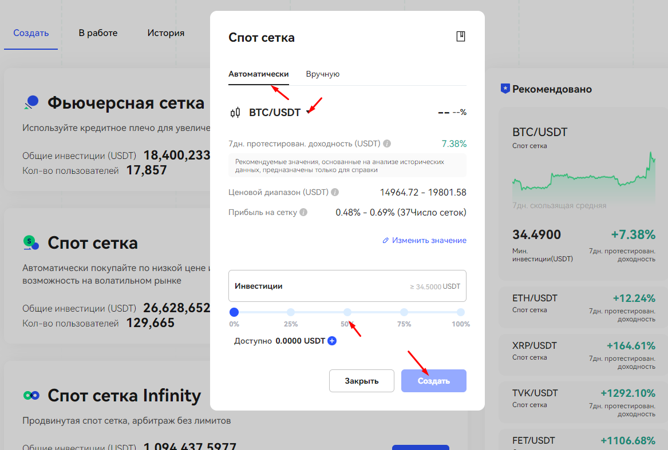Click info icon next to backtested 7-day yield
This screenshot has height=450, width=668.
coord(387,144)
